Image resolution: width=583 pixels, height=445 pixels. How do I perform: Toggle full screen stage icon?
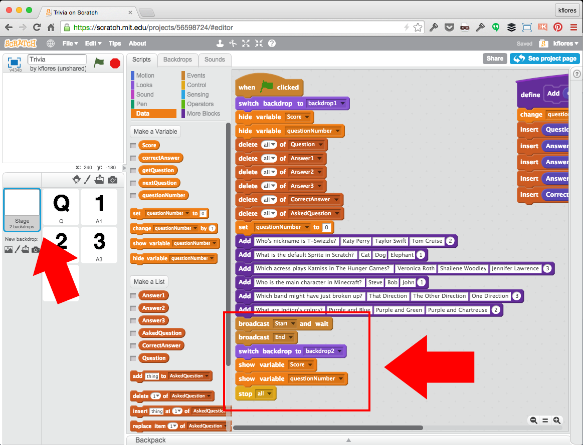(x=14, y=63)
